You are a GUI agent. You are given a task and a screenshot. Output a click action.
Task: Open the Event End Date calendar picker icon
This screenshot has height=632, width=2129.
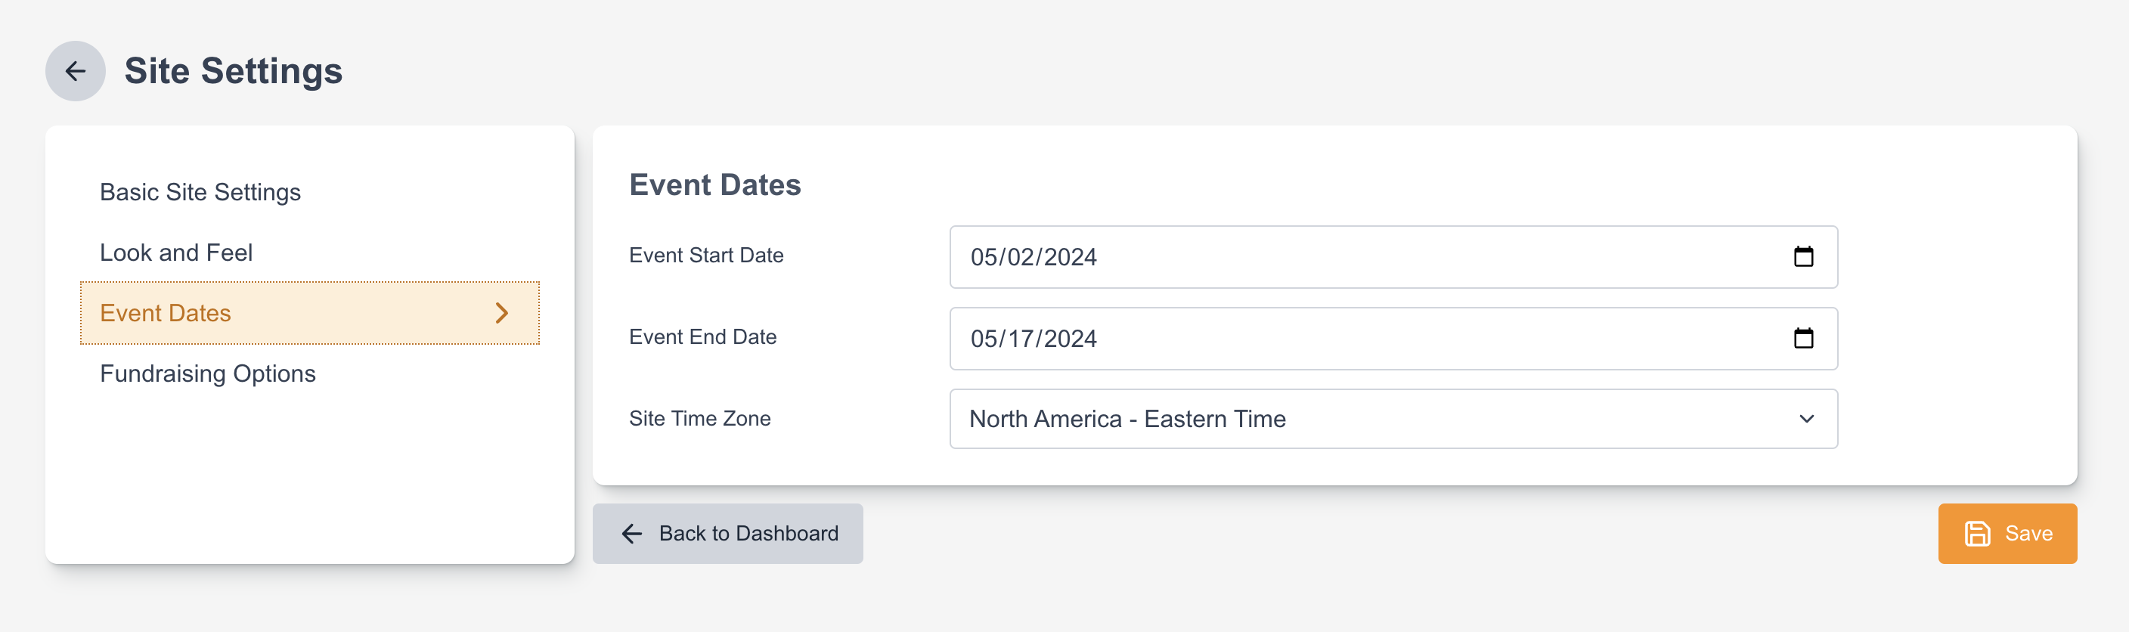(1803, 338)
